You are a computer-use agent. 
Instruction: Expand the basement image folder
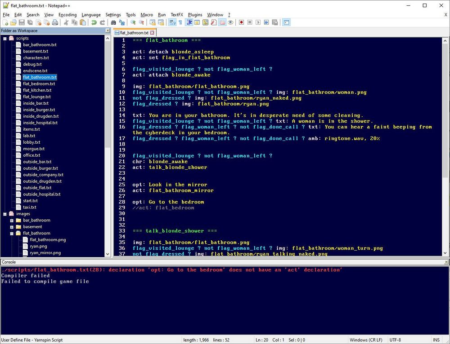coord(12,227)
